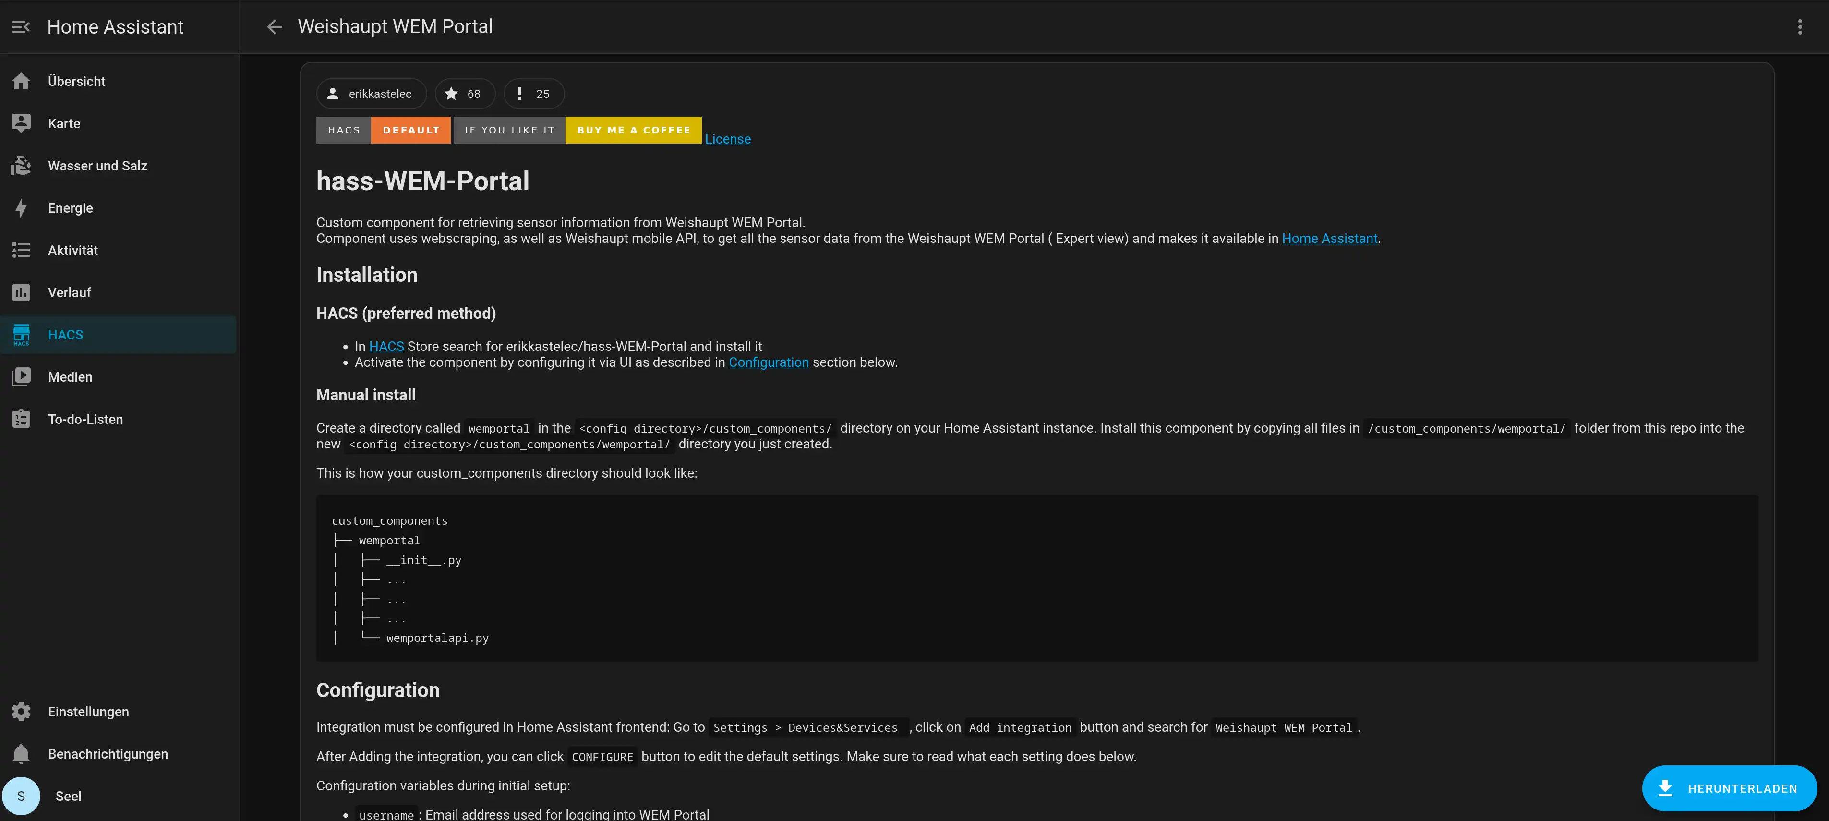Viewport: 1829px width, 821px height.
Task: Click the HACS Default badge
Action: 384,130
